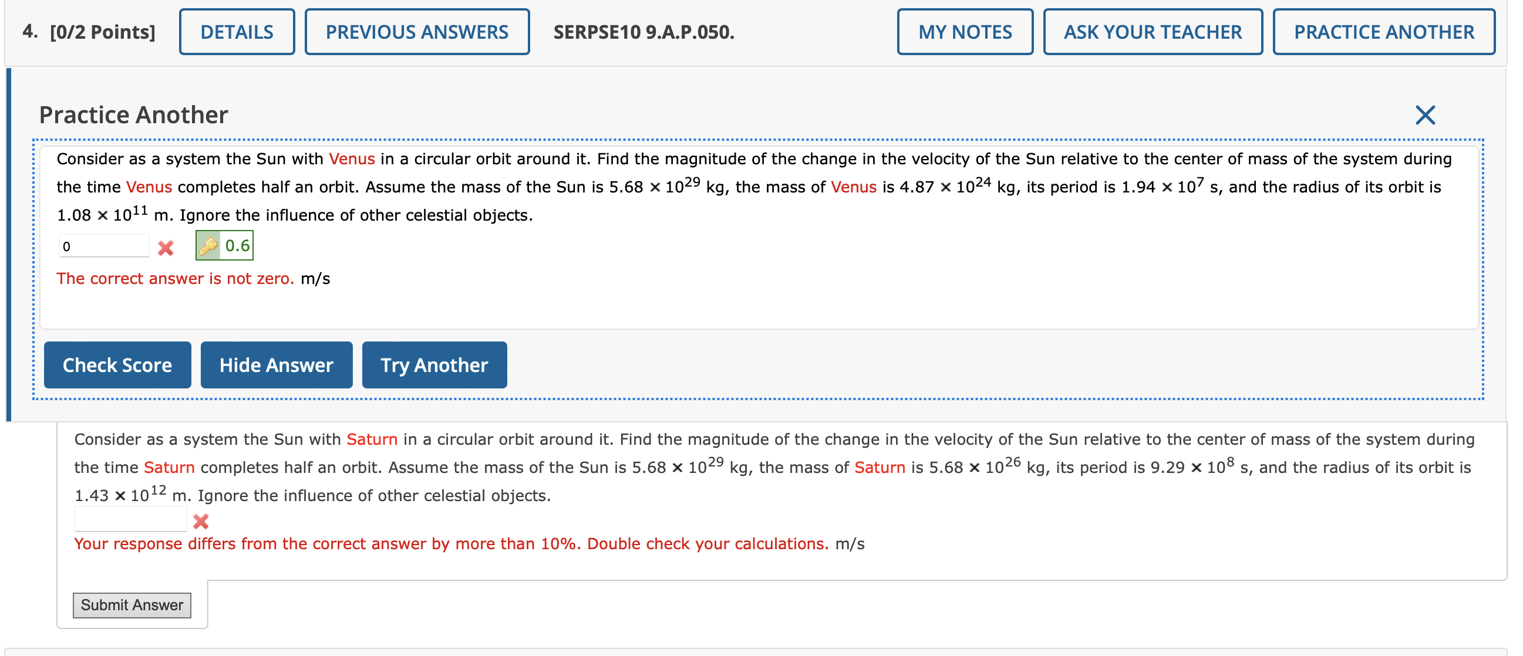Screen dimensions: 1523x656
Task: Select the red Venus text in the problem
Action: [351, 158]
